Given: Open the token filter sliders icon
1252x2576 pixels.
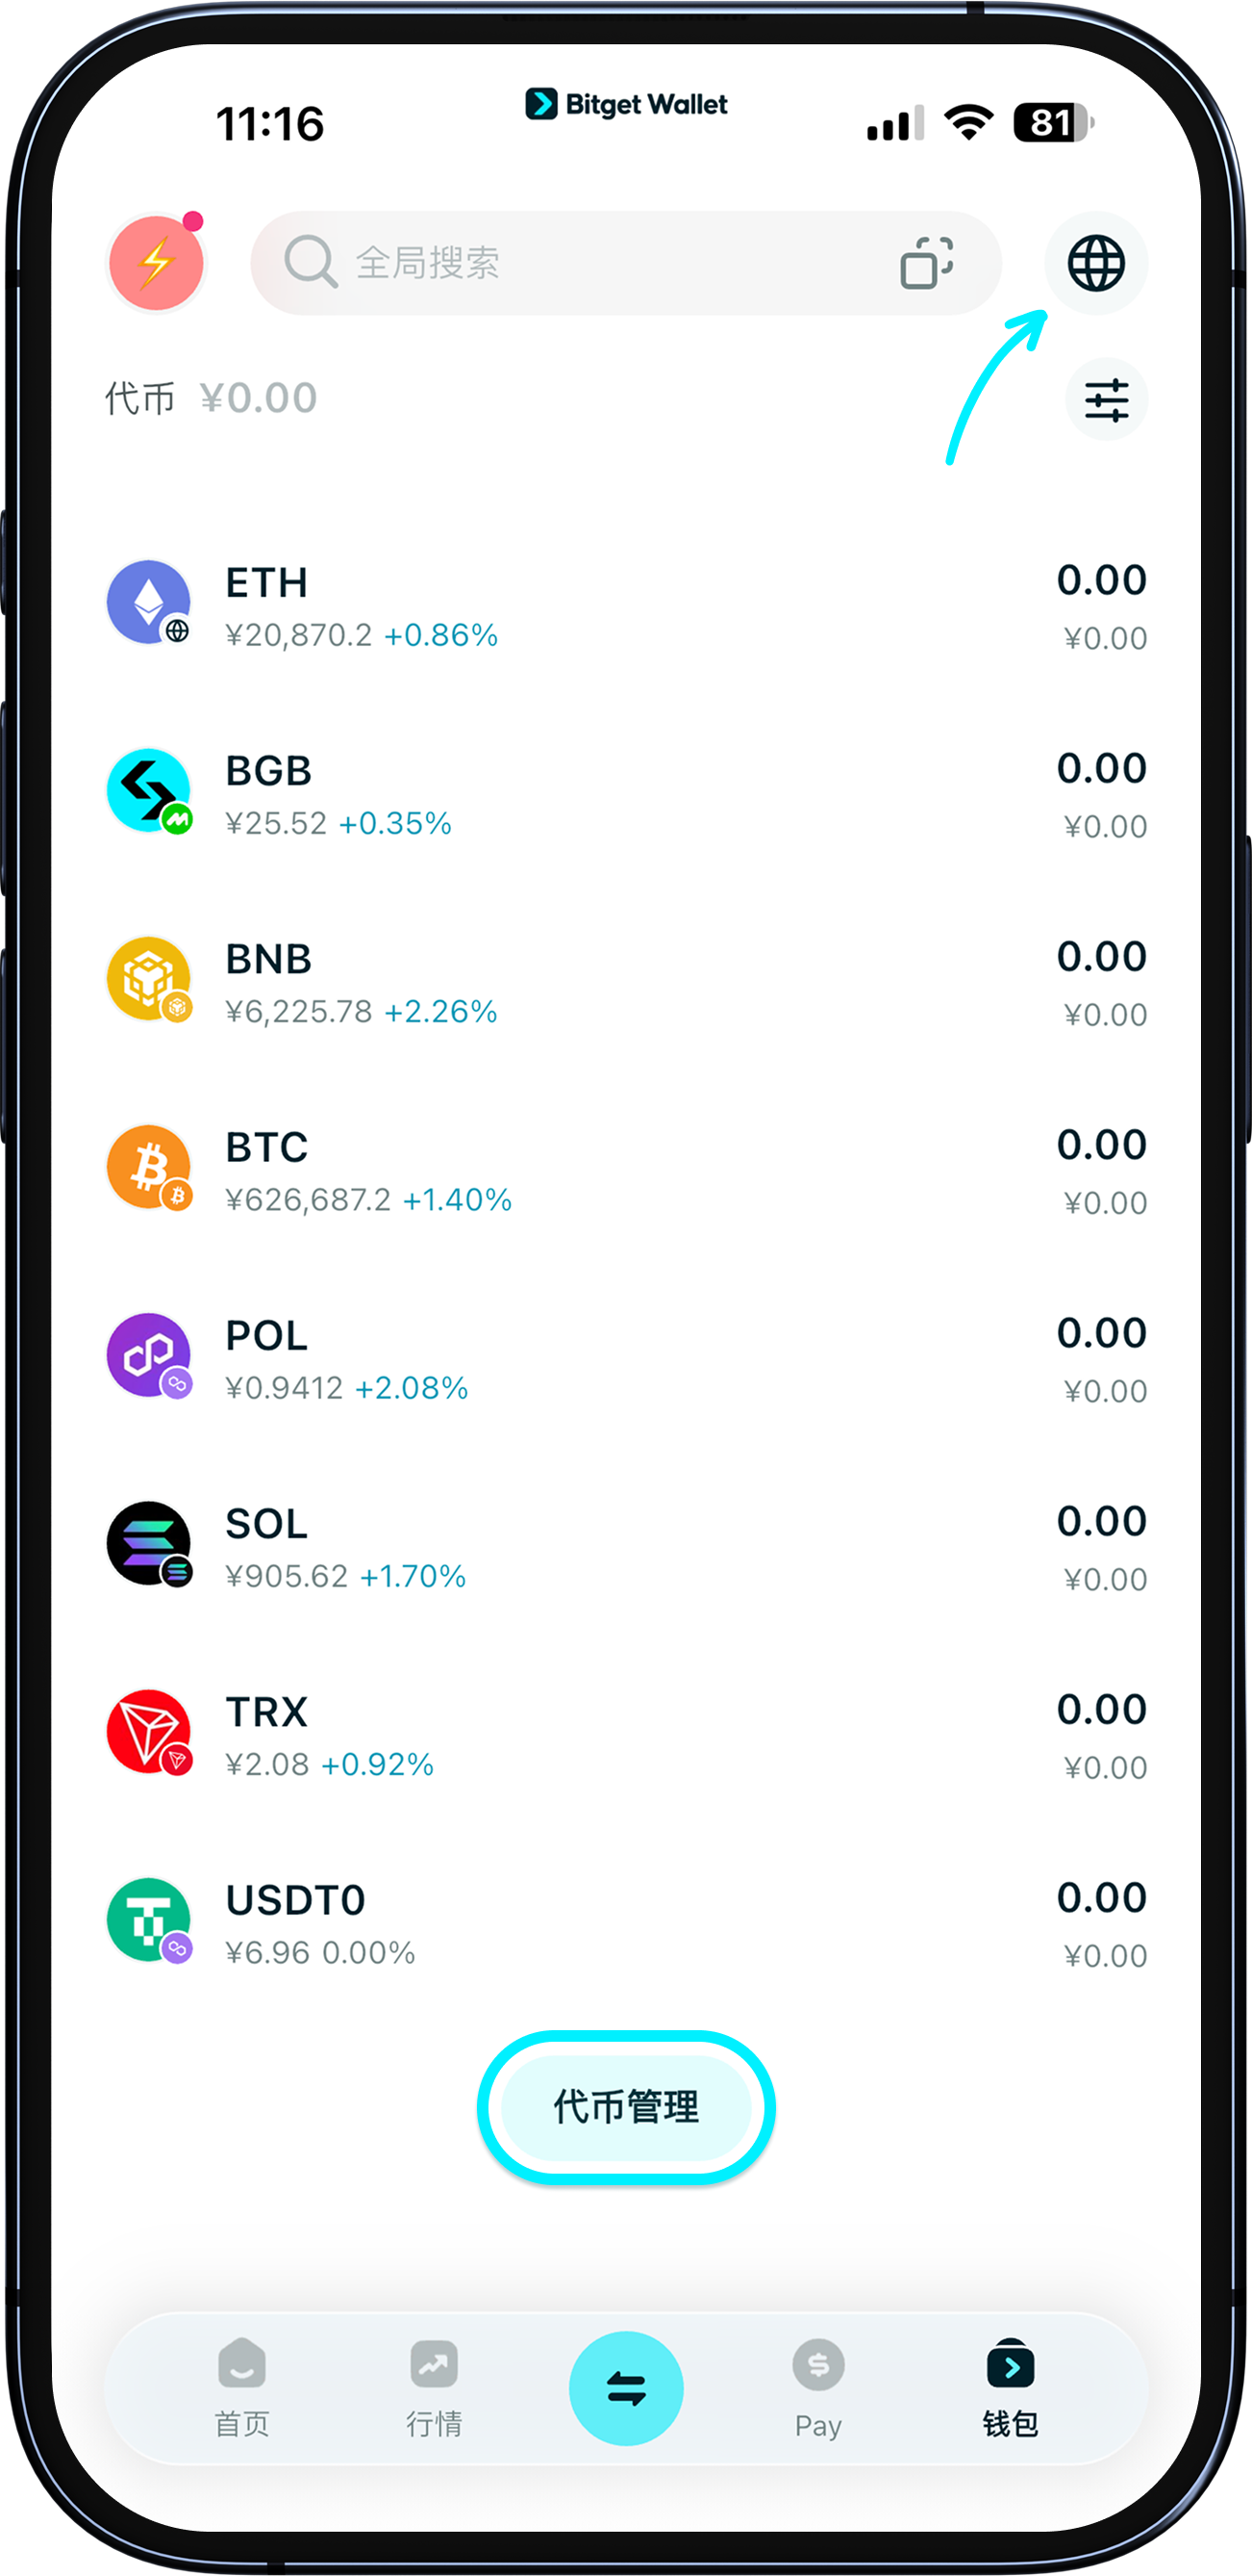Looking at the screenshot, I should tap(1105, 400).
